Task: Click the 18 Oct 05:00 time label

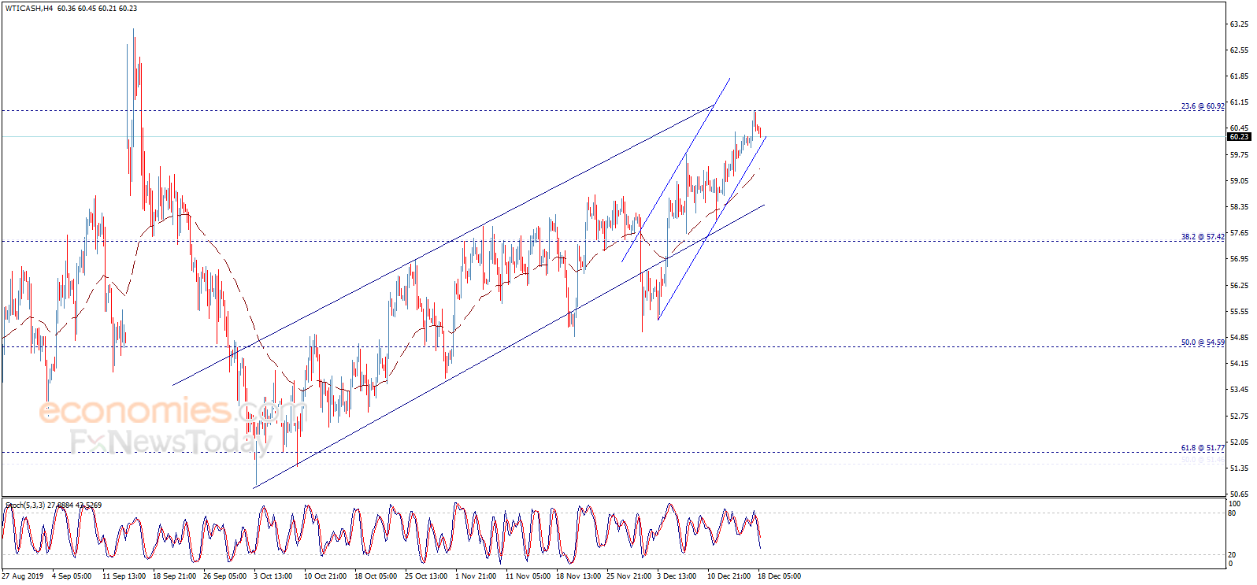Action: coord(376,576)
